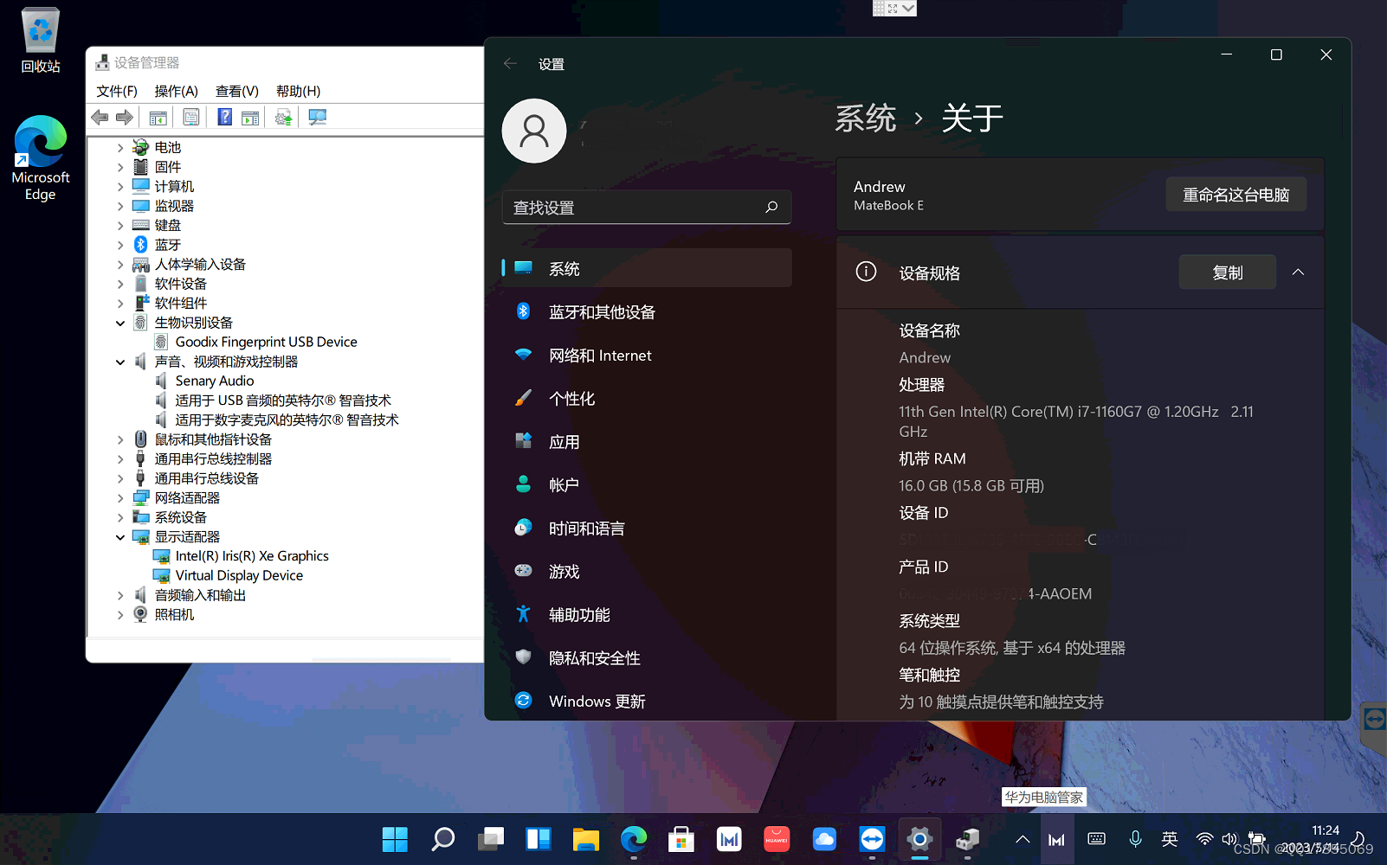This screenshot has height=865, width=1387.
Task: Open Task View on taskbar
Action: tap(491, 838)
